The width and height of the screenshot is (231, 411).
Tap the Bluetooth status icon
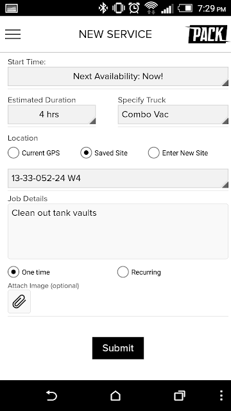103,8
